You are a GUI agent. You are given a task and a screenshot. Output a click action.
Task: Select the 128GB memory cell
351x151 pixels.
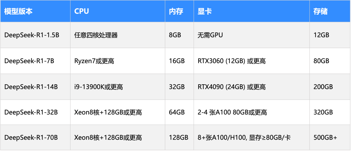[x=179, y=137]
